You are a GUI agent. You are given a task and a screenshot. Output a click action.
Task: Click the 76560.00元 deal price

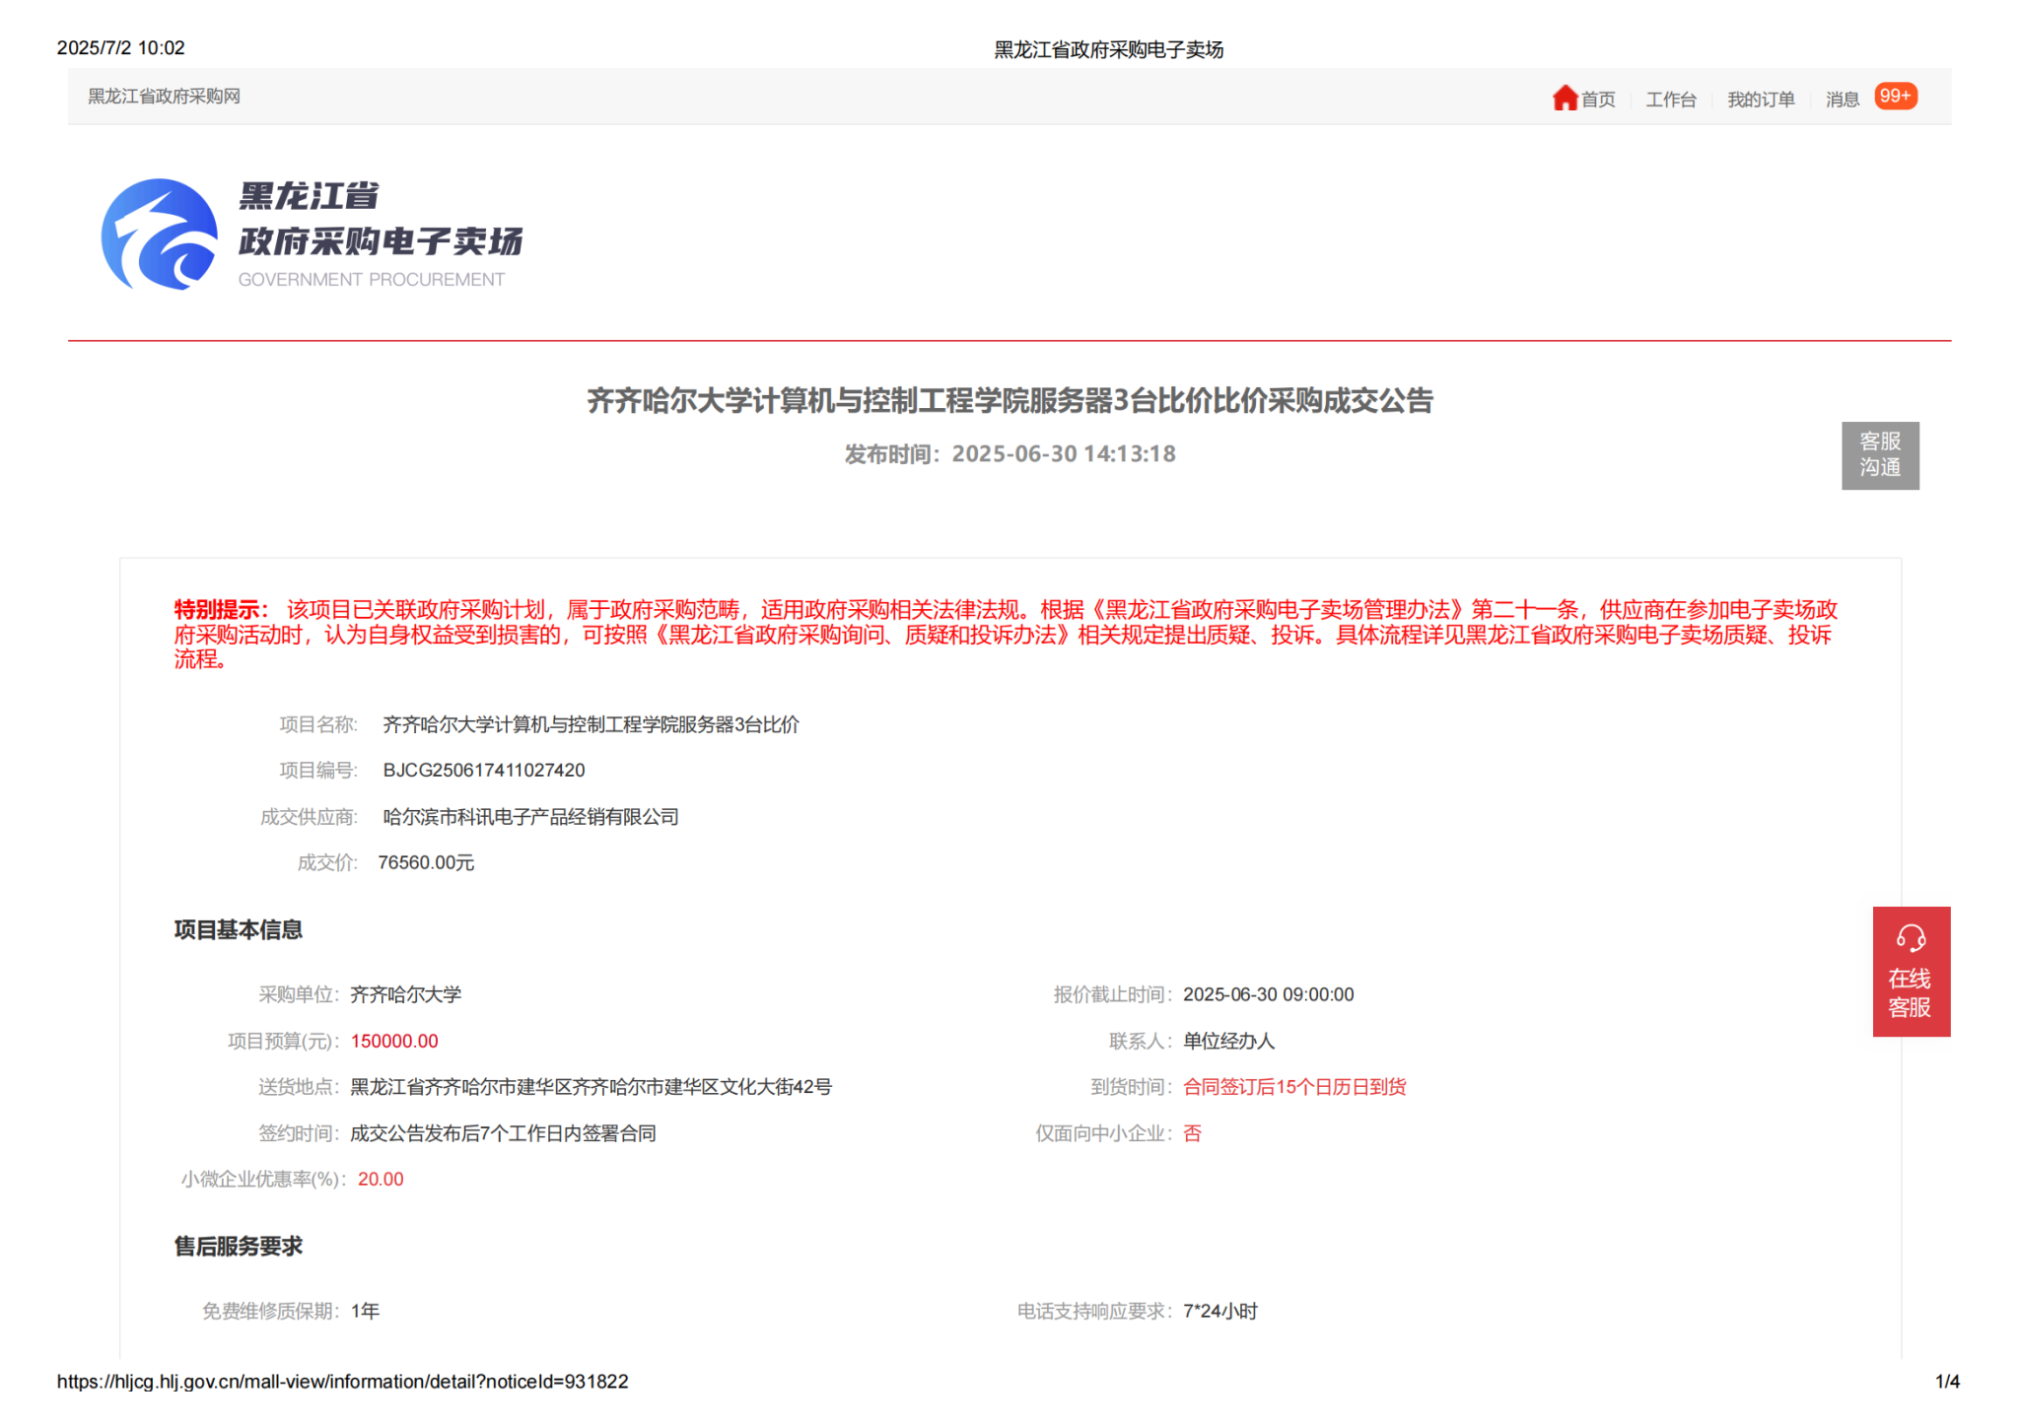tap(426, 863)
